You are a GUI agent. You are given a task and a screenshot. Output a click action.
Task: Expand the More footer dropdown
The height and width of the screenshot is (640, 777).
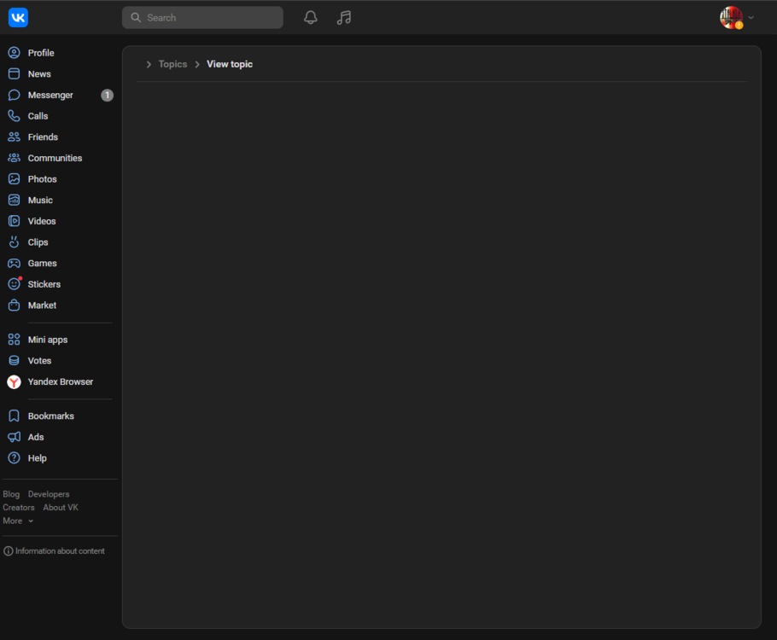(18, 521)
